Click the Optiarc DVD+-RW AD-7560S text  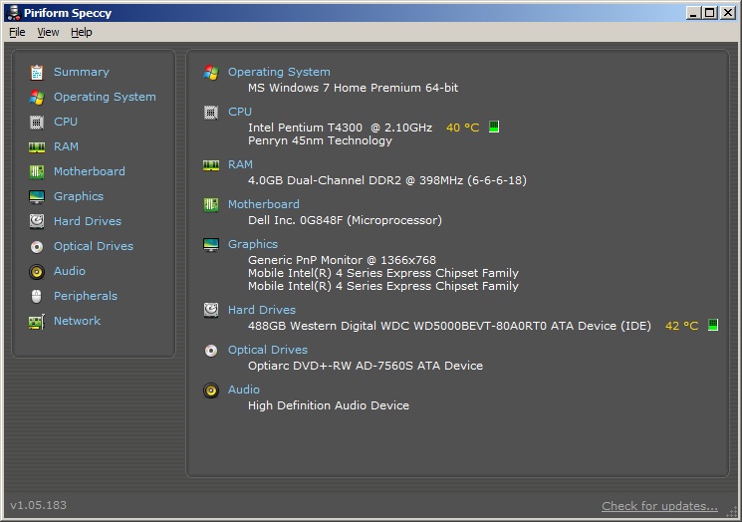(x=366, y=366)
